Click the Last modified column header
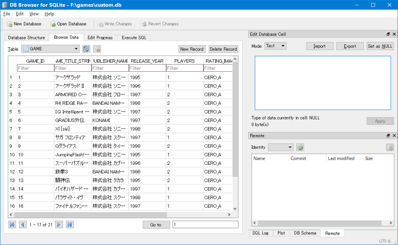 (x=345, y=158)
